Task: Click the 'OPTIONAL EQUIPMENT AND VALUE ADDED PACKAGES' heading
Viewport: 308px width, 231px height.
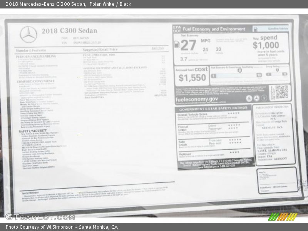Action: pos(115,68)
